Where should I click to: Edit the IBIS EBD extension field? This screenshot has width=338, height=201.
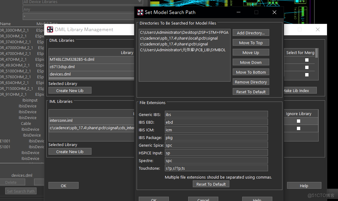point(216,122)
